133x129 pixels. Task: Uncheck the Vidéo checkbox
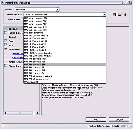coord(6,41)
